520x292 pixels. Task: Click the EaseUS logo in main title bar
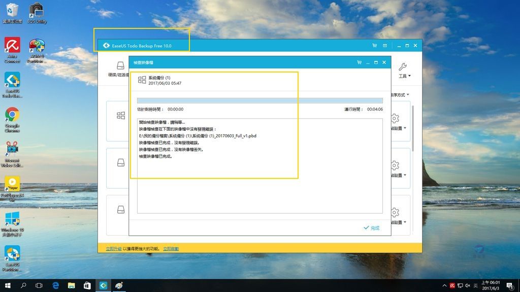click(106, 45)
